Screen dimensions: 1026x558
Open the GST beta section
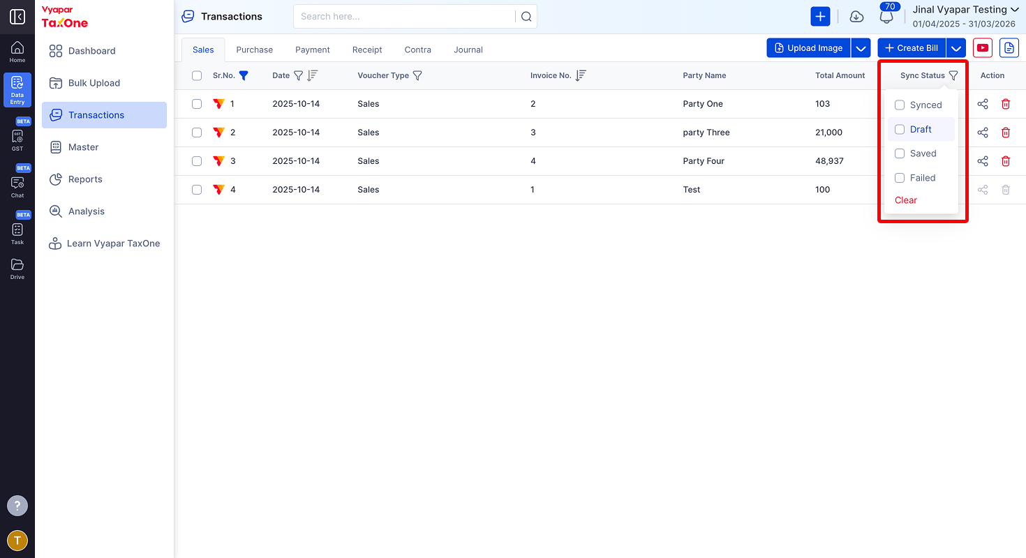tap(17, 136)
